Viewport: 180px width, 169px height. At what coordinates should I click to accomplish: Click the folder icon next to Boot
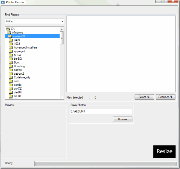[x=11, y=62]
